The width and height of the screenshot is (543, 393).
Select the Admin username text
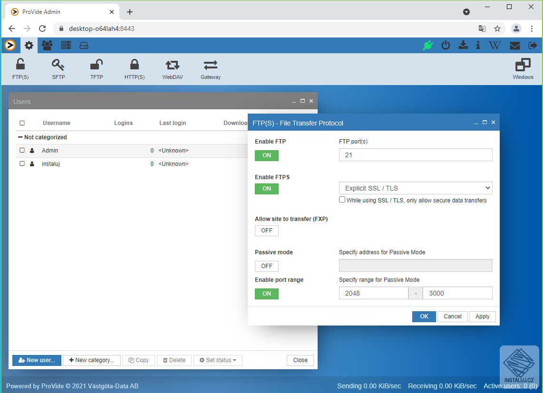[x=50, y=150]
